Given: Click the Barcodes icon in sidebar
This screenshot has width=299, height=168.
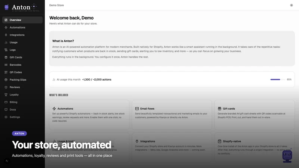Looking at the screenshot, I should click(x=6, y=65).
